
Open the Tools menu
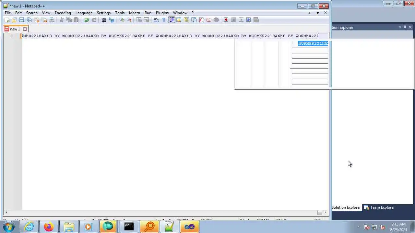[x=120, y=13]
